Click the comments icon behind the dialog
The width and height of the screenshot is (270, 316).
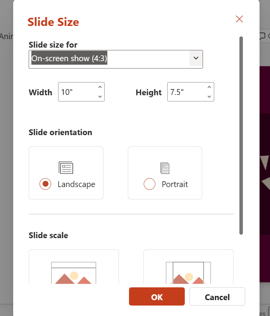point(262,36)
